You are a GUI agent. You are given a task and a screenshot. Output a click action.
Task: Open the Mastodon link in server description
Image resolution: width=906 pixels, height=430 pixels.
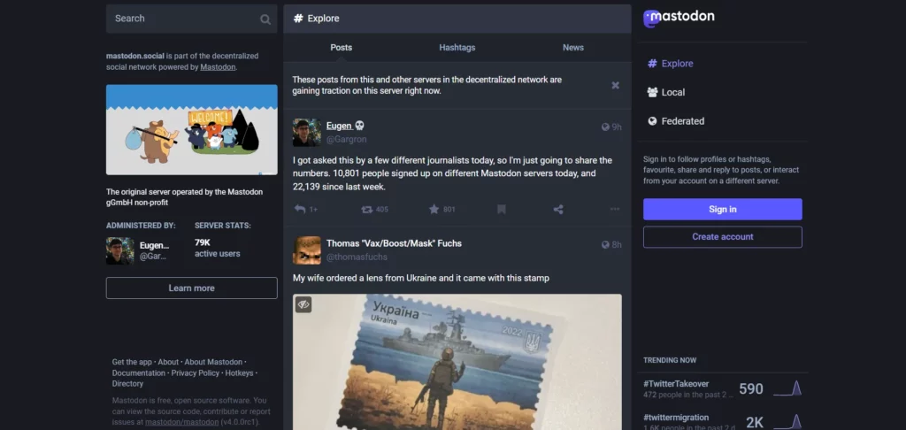click(218, 67)
